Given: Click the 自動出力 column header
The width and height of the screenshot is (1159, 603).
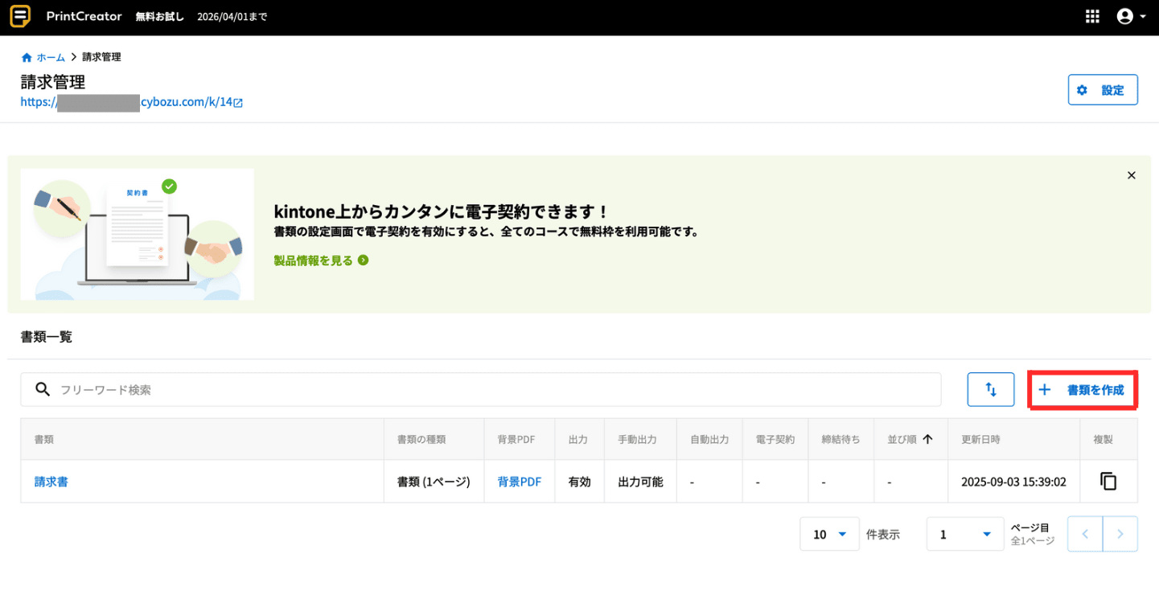Looking at the screenshot, I should (x=709, y=440).
